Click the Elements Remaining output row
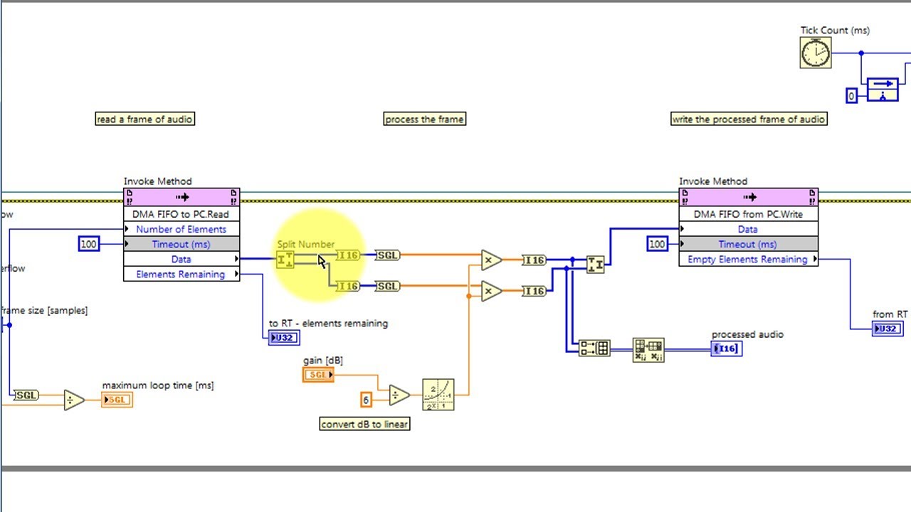 (181, 274)
